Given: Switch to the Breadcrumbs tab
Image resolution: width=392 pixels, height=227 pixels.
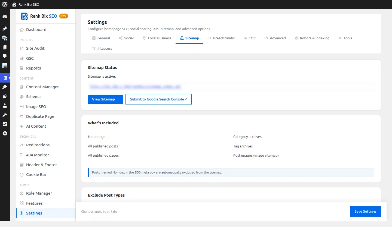Looking at the screenshot, I should point(221,38).
